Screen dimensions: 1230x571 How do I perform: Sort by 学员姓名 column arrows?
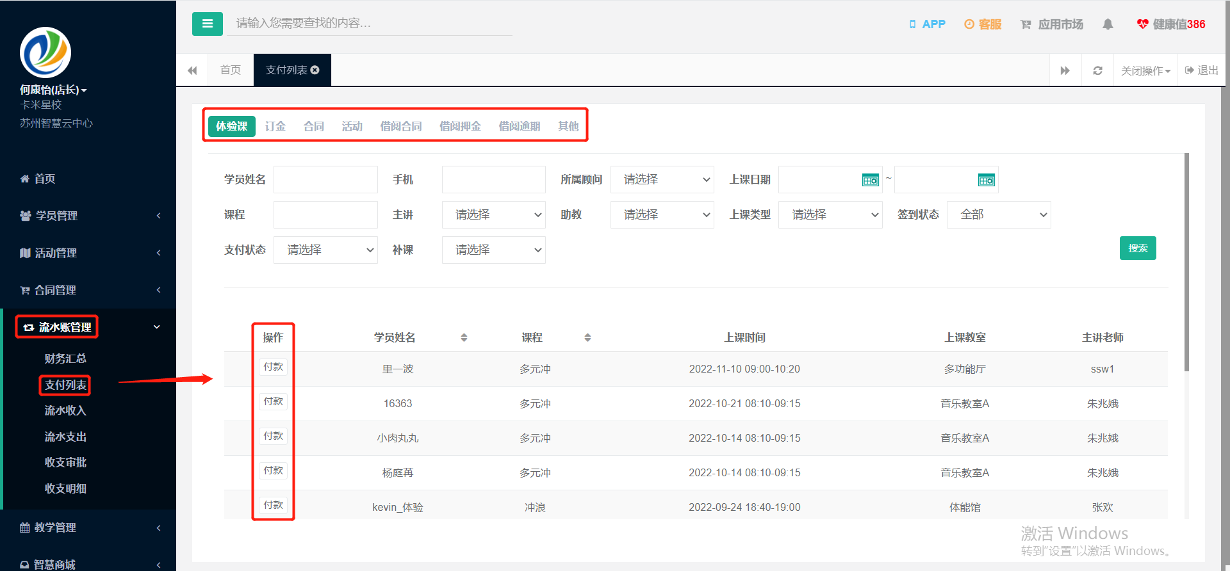(x=464, y=337)
